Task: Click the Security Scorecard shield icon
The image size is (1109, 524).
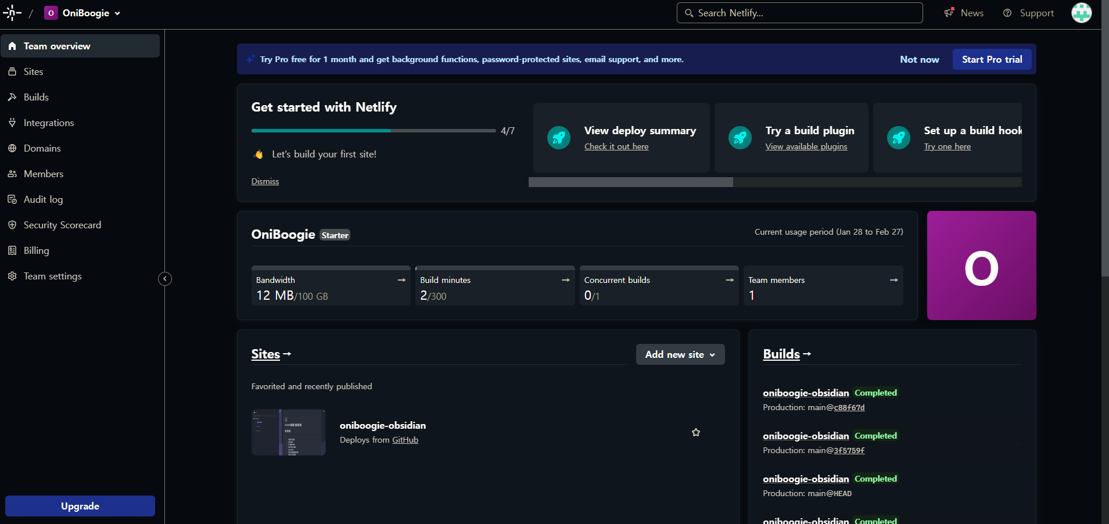Action: point(12,225)
